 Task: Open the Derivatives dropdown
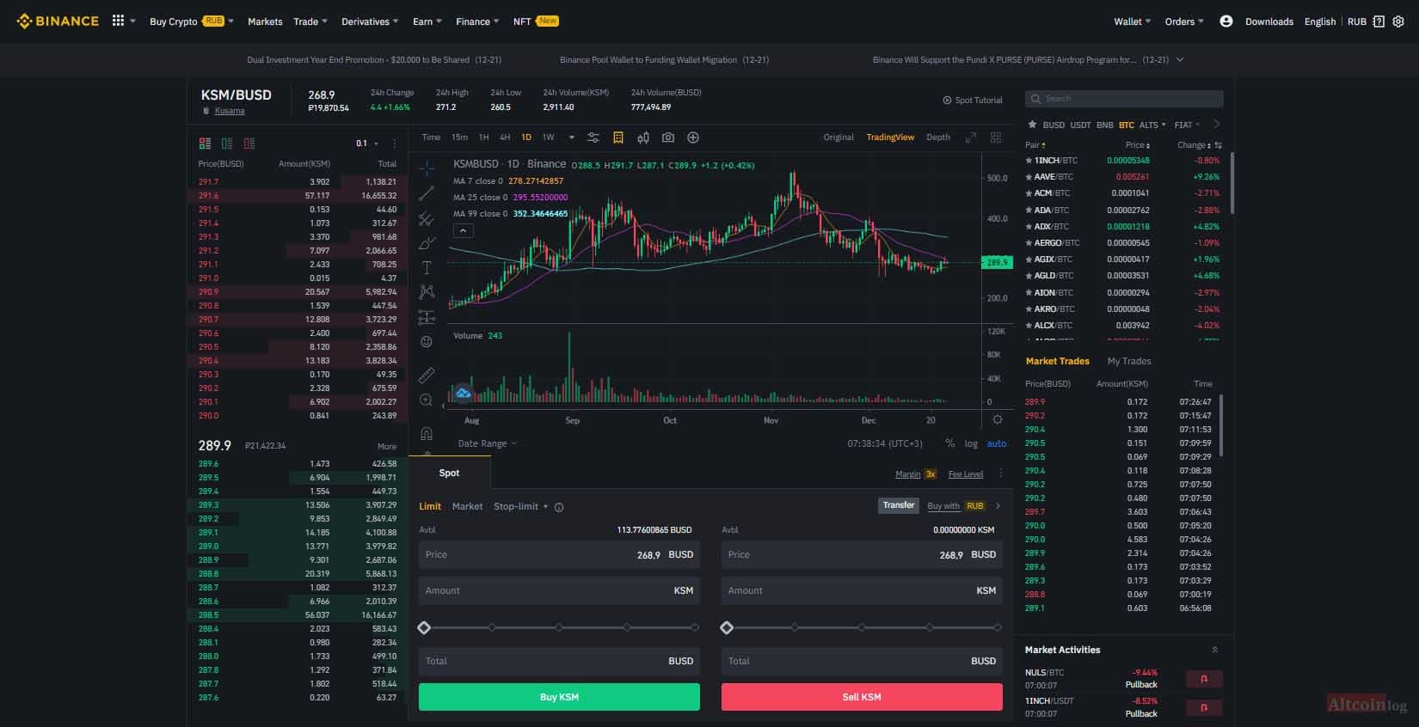tap(370, 21)
